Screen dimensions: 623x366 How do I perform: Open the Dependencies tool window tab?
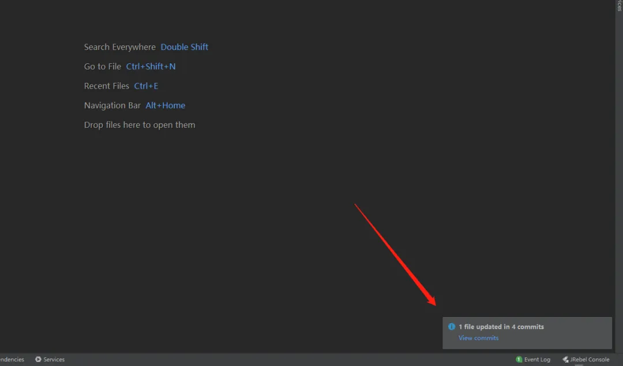pos(12,359)
